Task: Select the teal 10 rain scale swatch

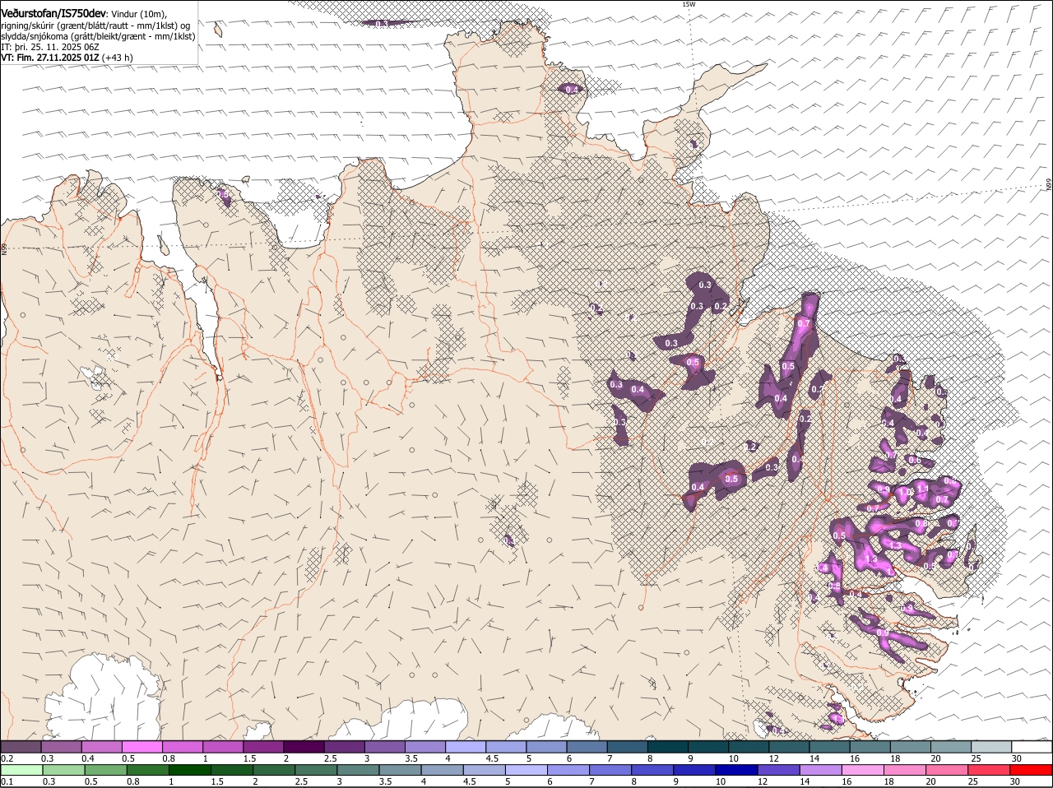Action: pos(748,746)
